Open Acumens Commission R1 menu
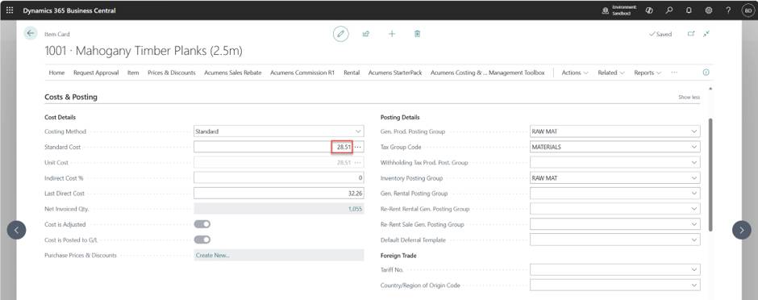 (302, 73)
